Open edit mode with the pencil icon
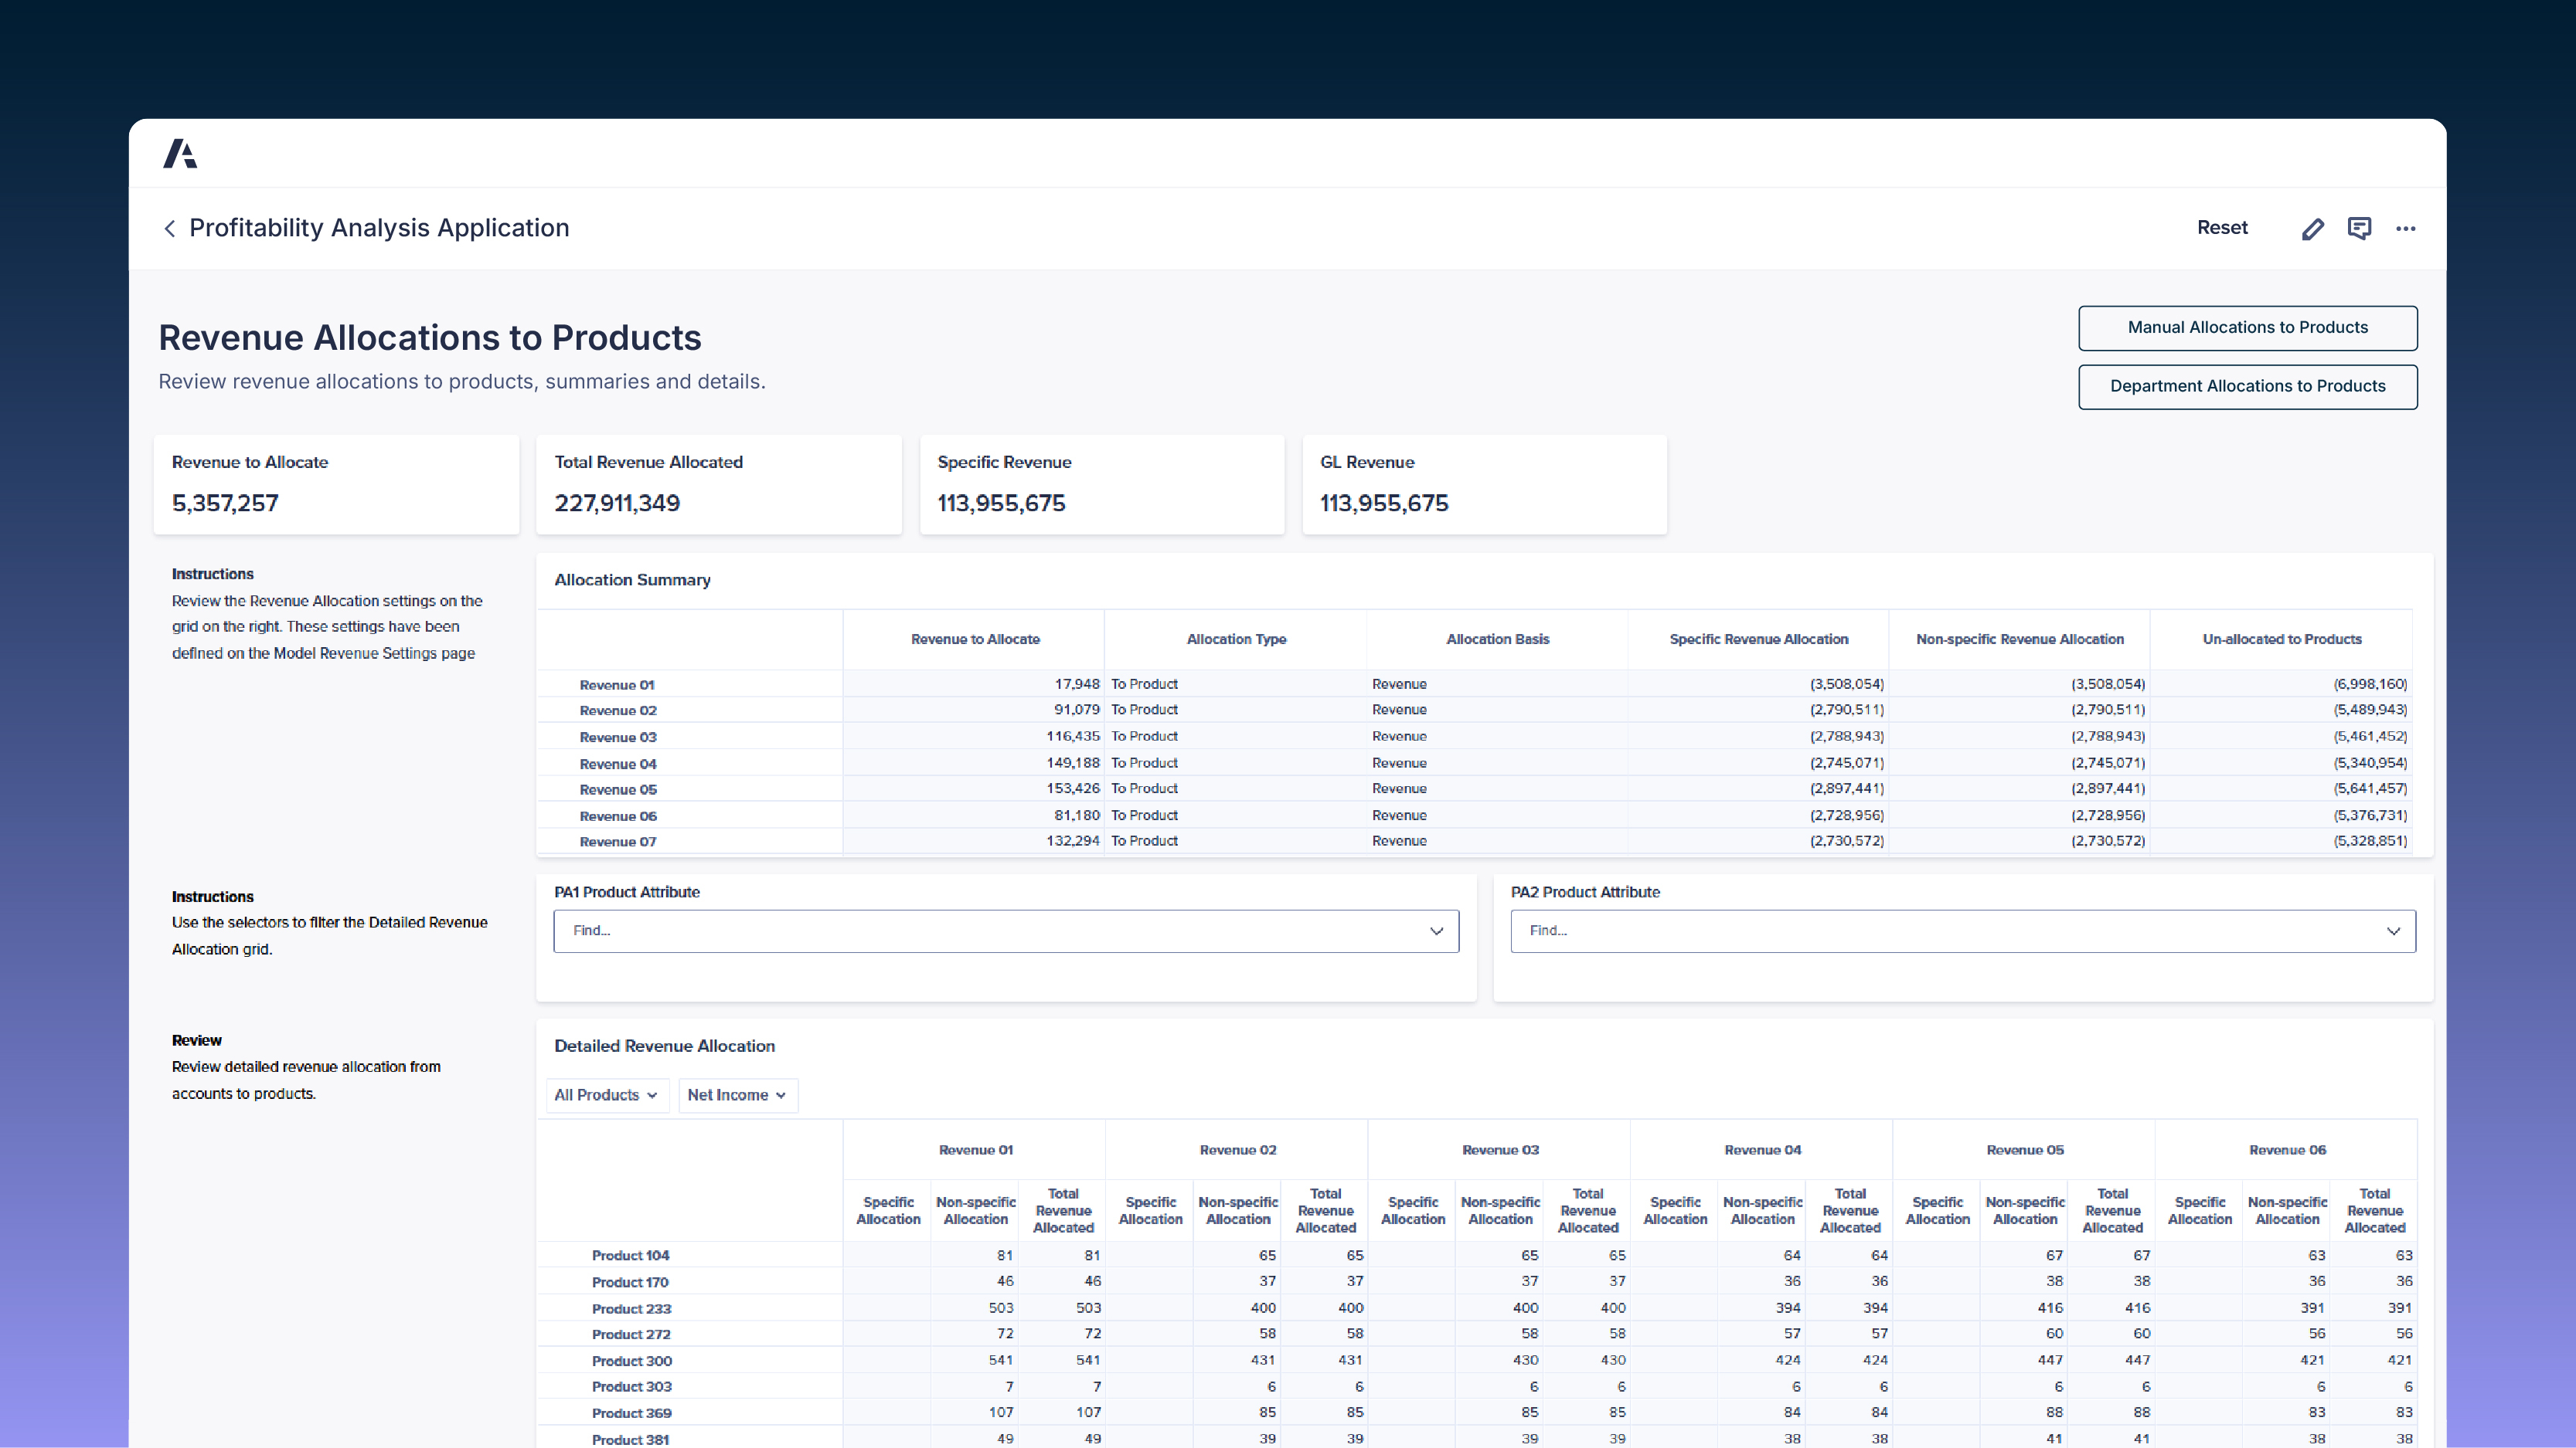2576x1448 pixels. point(2312,229)
